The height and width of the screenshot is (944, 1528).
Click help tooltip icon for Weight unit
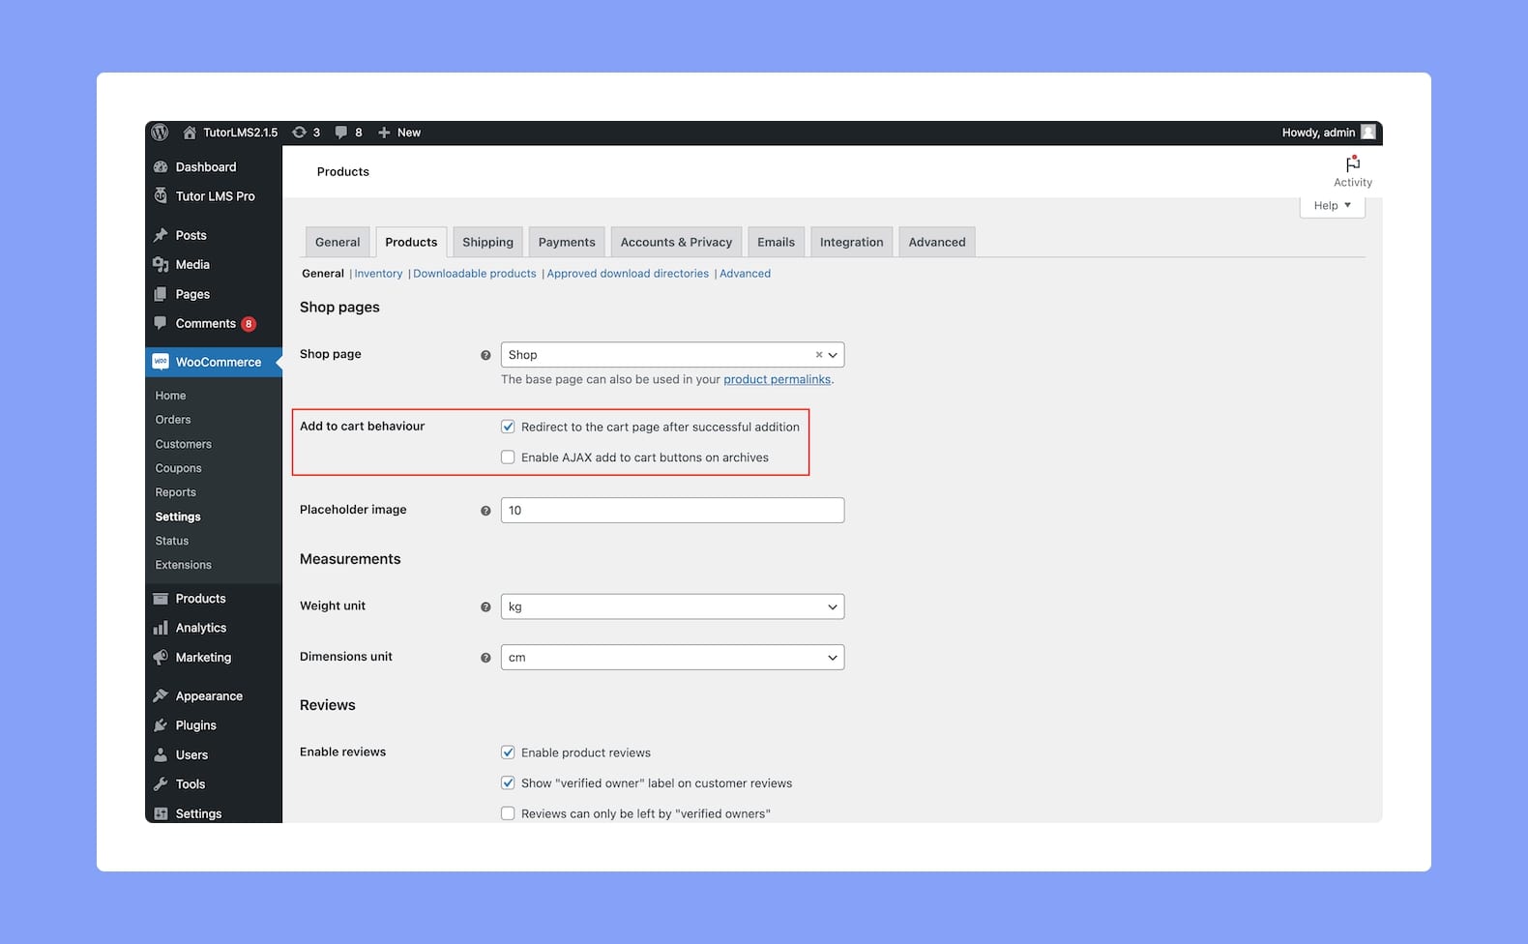485,607
